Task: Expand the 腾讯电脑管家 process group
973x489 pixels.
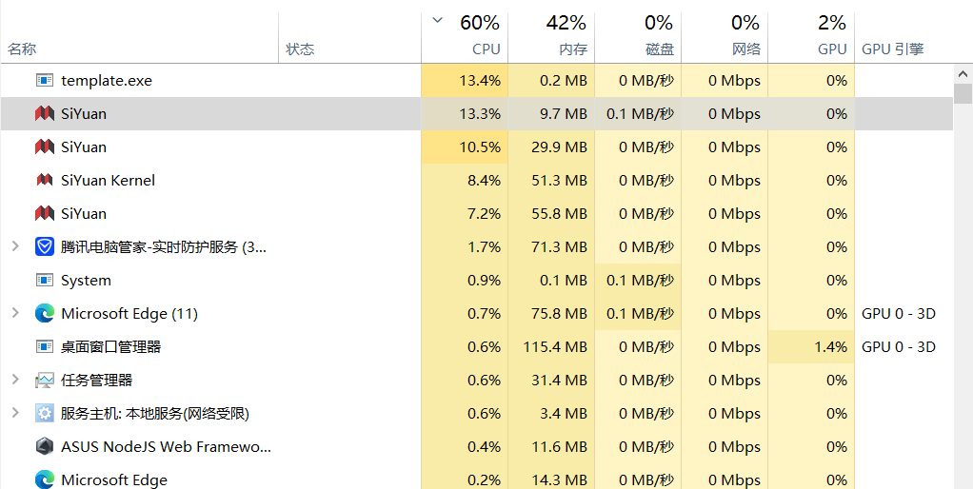Action: [x=14, y=247]
